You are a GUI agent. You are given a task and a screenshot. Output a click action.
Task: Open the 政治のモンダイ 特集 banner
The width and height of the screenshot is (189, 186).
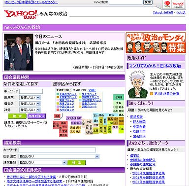tap(156, 42)
